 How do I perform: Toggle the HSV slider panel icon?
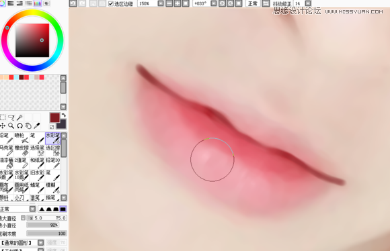point(19,3)
